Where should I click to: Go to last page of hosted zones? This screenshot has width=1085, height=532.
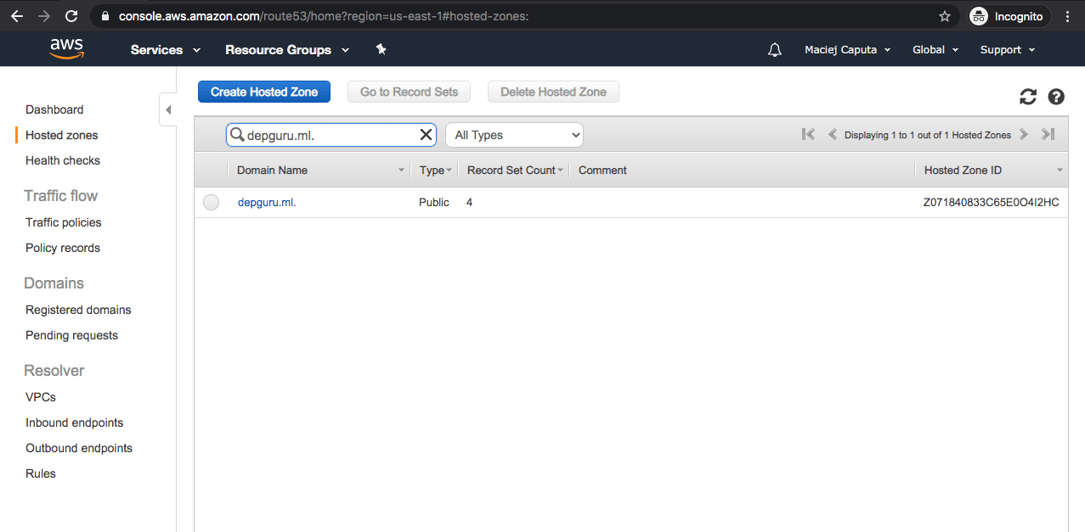[x=1048, y=134]
